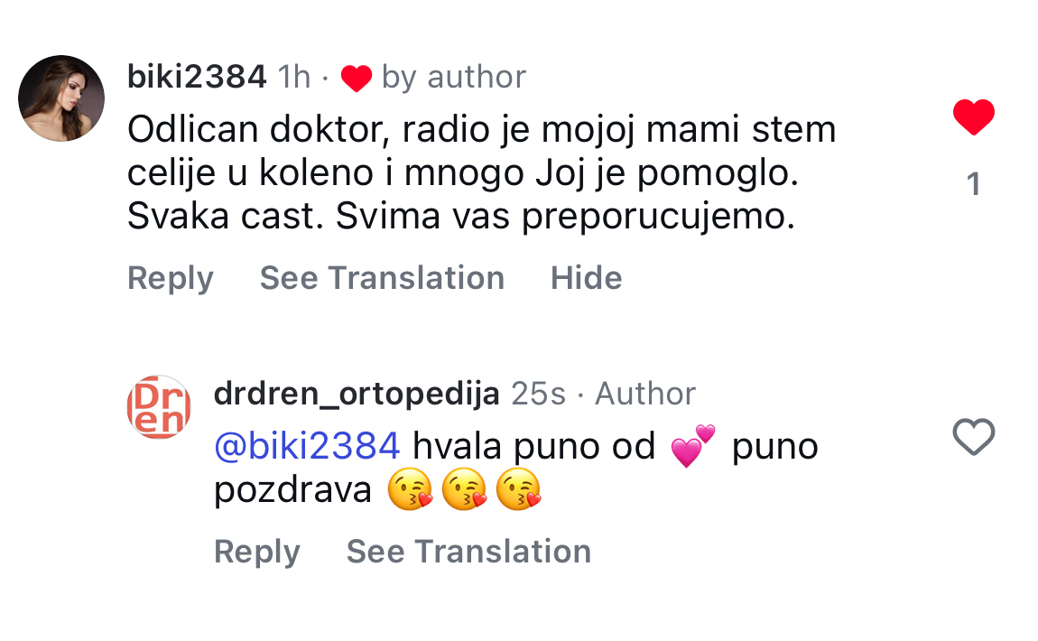Click the "25s" timestamp on the author reply
The width and height of the screenshot is (1038, 641).
point(538,394)
